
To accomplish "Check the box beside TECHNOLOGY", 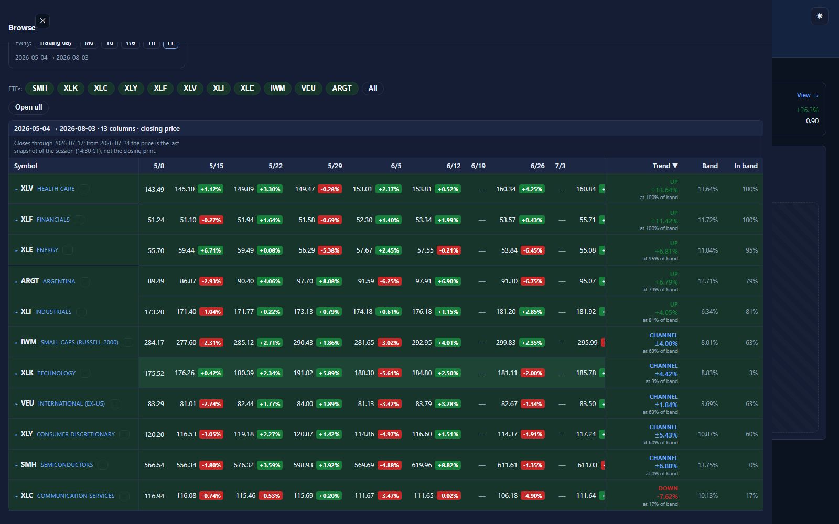I will pos(85,373).
